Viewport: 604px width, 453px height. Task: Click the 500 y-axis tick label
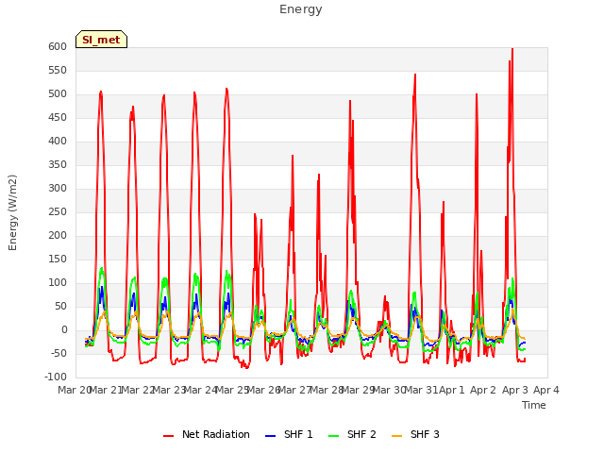point(58,94)
